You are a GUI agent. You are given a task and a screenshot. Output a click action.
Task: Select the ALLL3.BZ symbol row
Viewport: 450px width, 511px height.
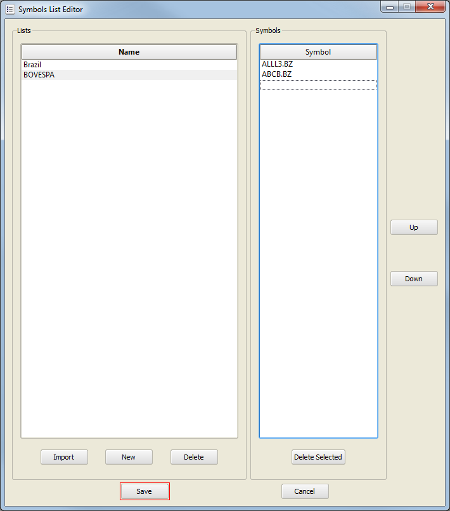click(277, 65)
